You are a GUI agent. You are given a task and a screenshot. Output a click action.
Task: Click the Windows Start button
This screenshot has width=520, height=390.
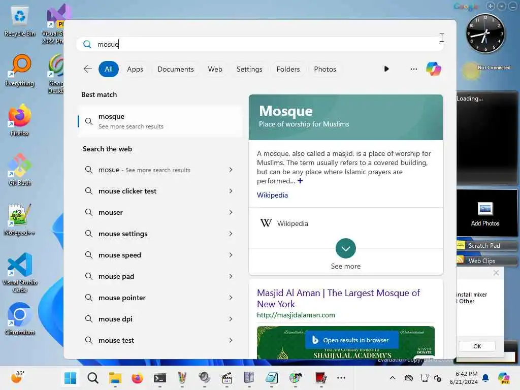70,378
